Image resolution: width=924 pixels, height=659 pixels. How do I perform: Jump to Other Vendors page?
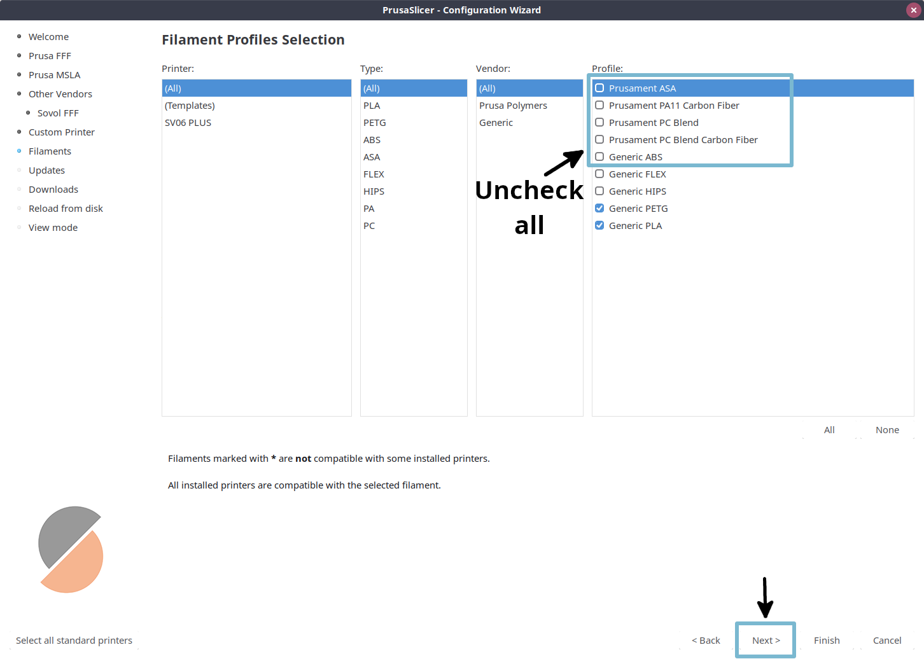[x=60, y=94]
